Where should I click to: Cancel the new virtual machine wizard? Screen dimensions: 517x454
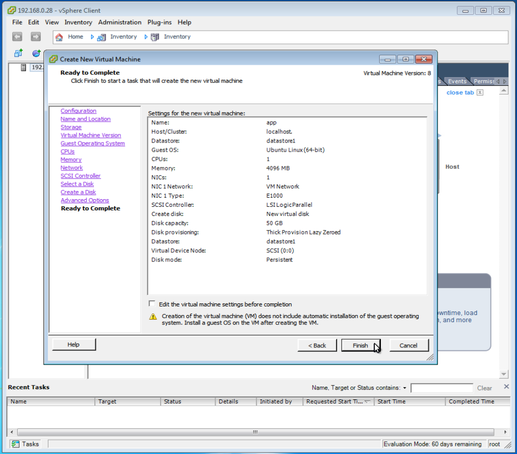click(408, 345)
